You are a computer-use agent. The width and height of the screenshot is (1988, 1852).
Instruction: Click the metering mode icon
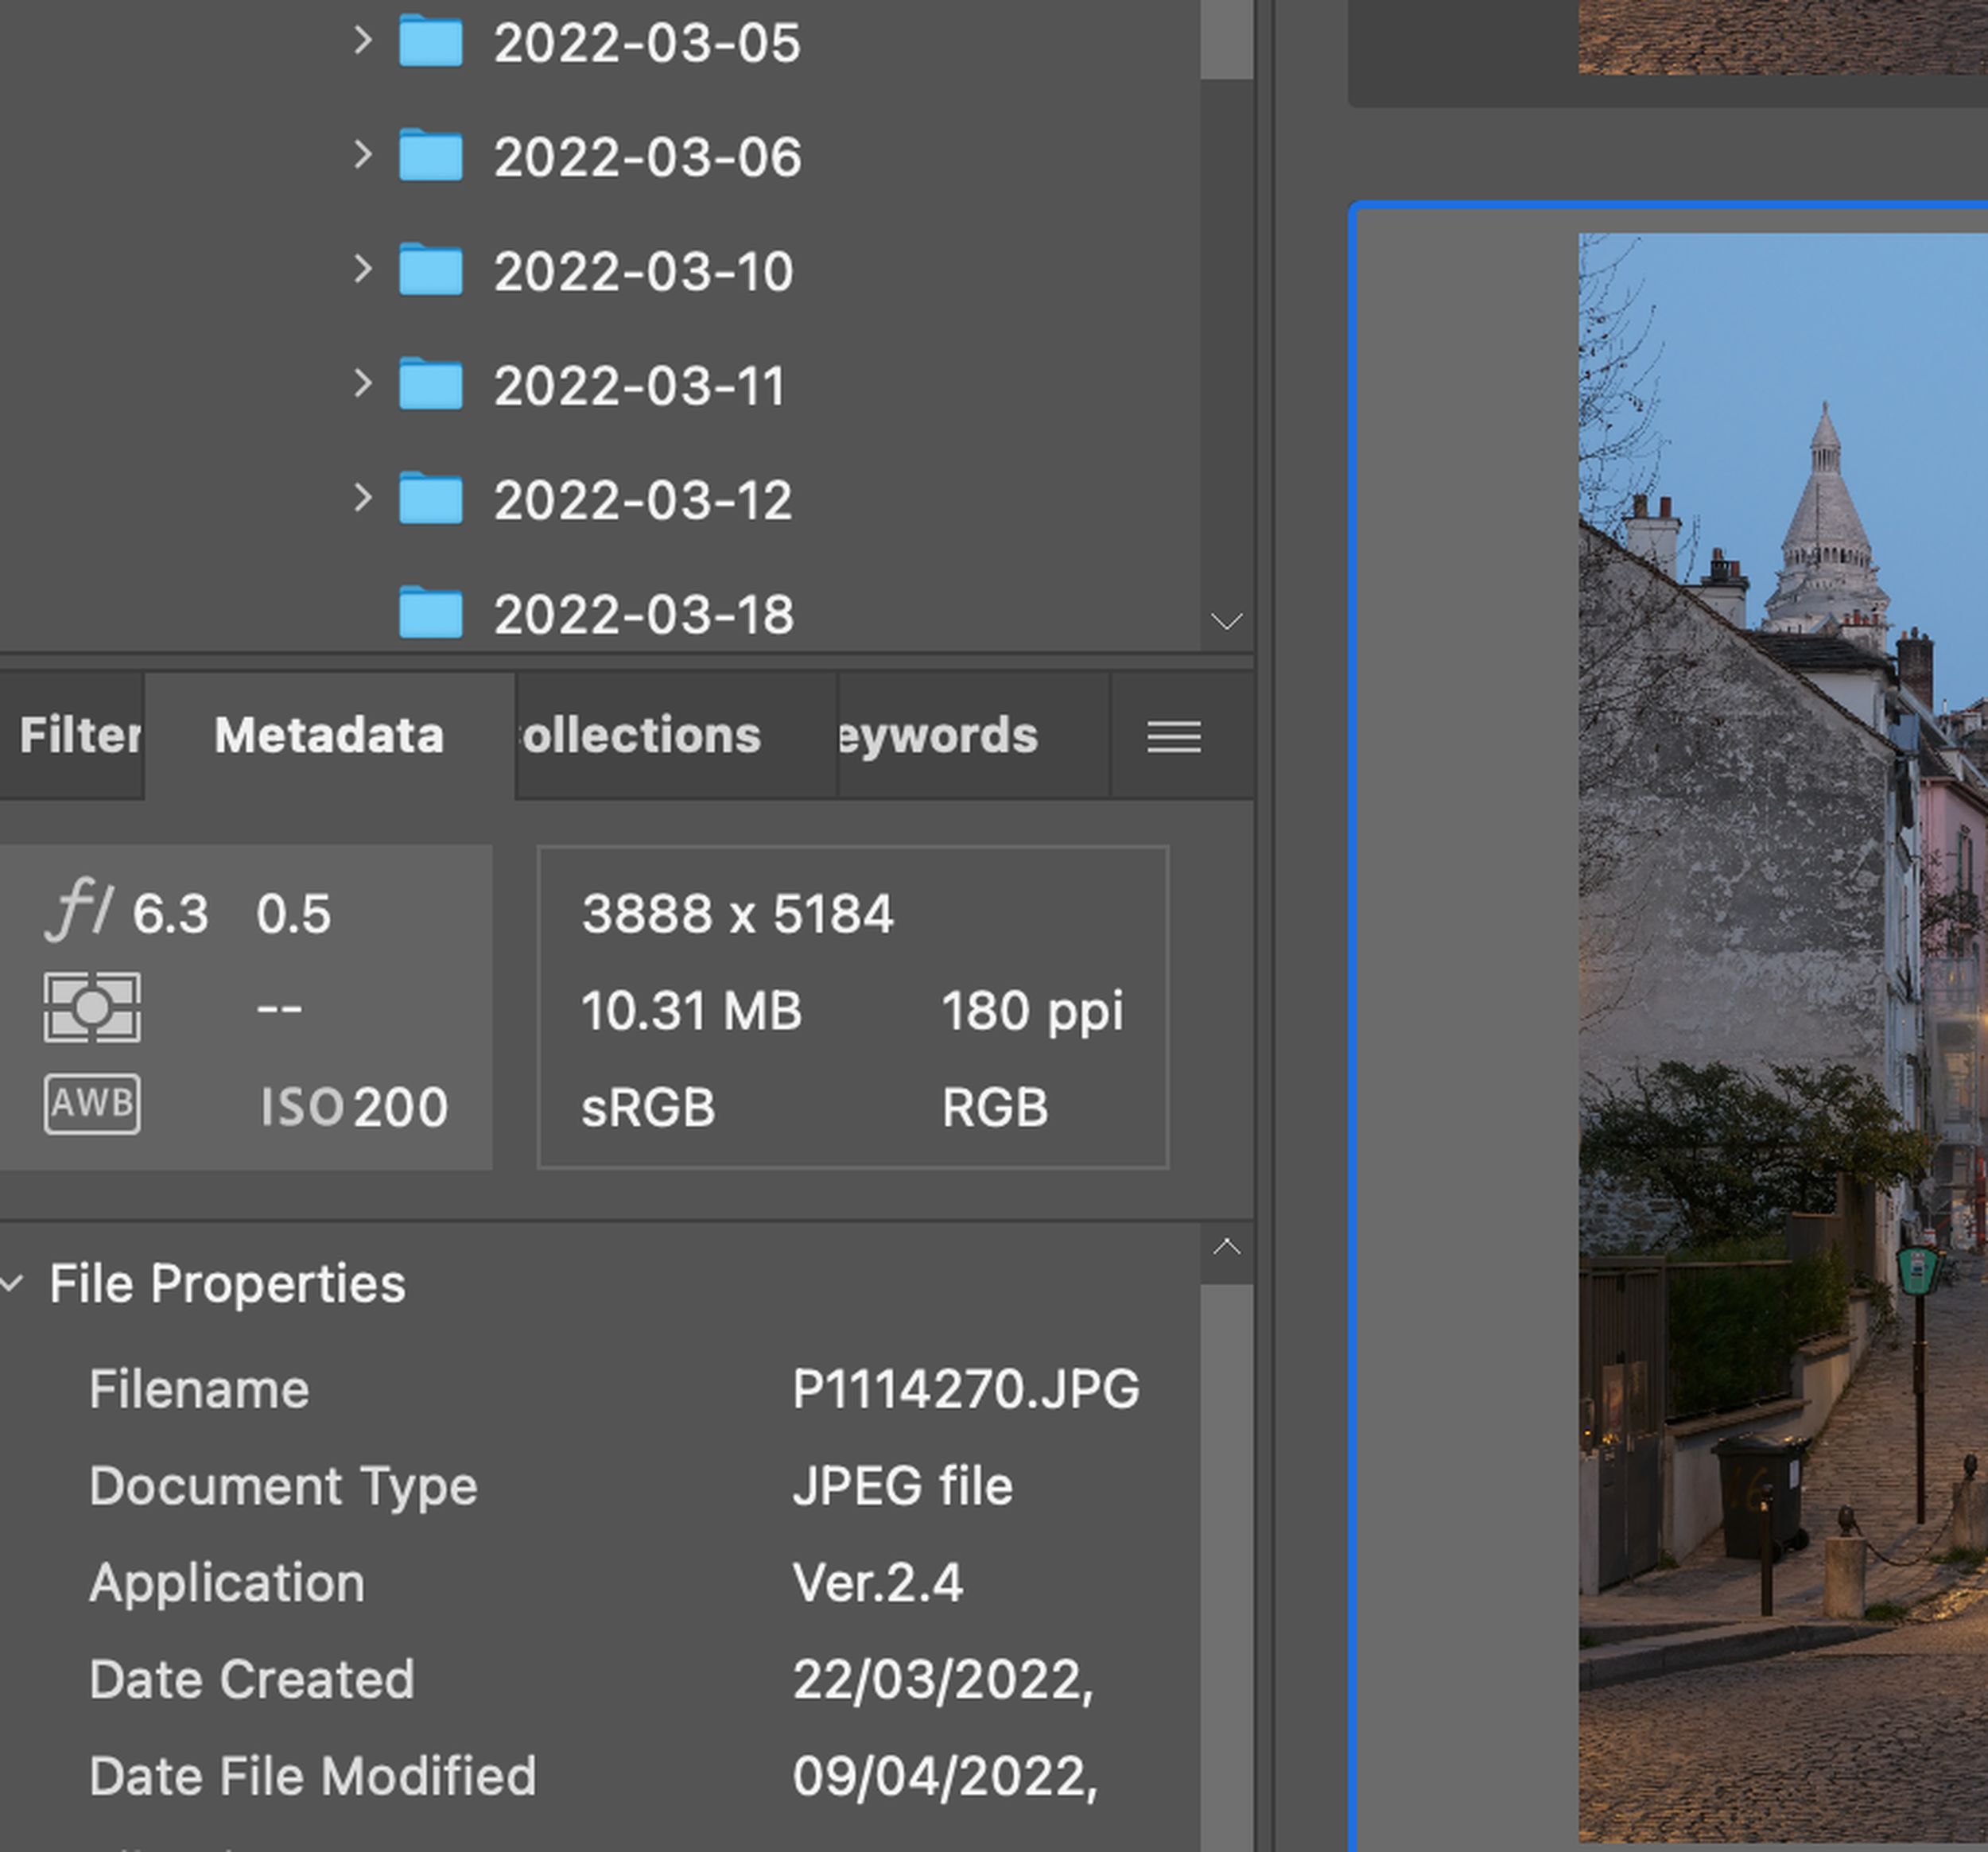pos(92,1007)
